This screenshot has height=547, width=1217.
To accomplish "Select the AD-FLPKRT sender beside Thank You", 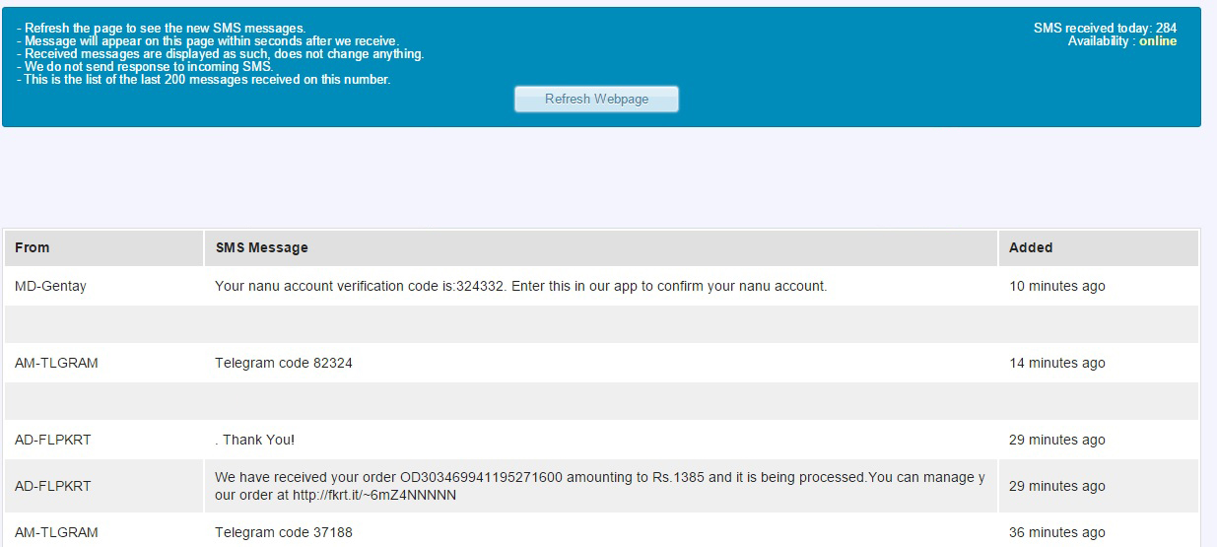I will point(53,440).
